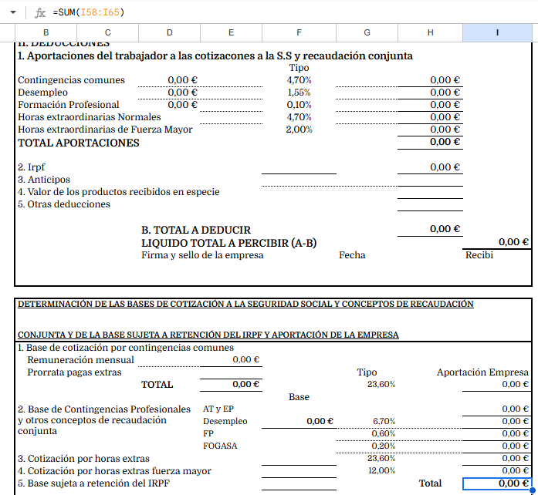
Task: Click the 23,60% rate beside TOTAL row
Action: click(x=381, y=384)
